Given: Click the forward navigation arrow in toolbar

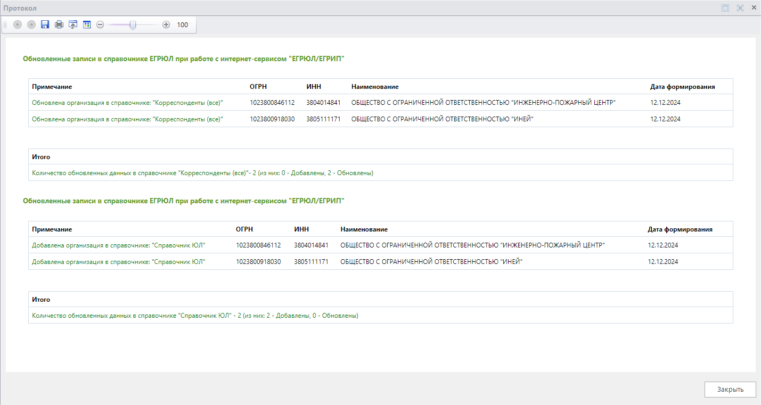Looking at the screenshot, I should (31, 24).
